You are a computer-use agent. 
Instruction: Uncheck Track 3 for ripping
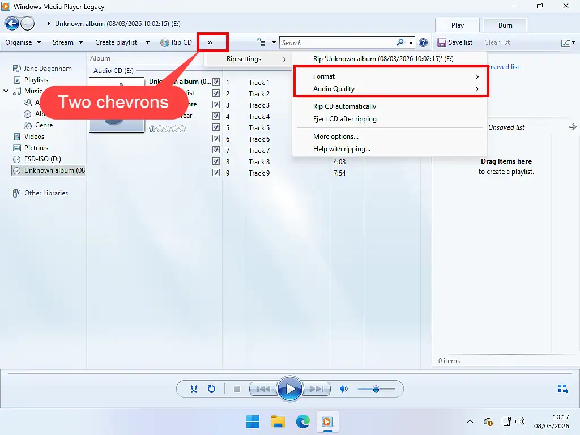pyautogui.click(x=216, y=105)
